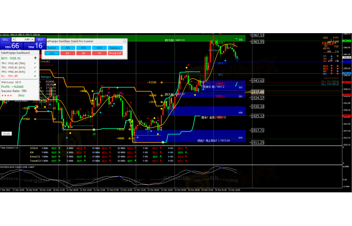352x226 pixels.
Task: Click the green BUY up-arrow in dashboard
Action: 34,59
